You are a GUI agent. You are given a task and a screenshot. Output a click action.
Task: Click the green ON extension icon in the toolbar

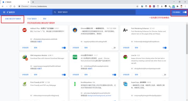[173, 7]
